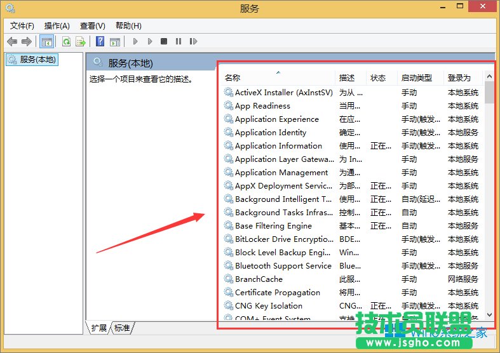Open Help with the blue question mark icon
The height and width of the screenshot is (353, 500).
(x=100, y=42)
